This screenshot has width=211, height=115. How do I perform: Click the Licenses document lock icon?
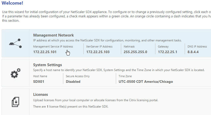click(16, 102)
